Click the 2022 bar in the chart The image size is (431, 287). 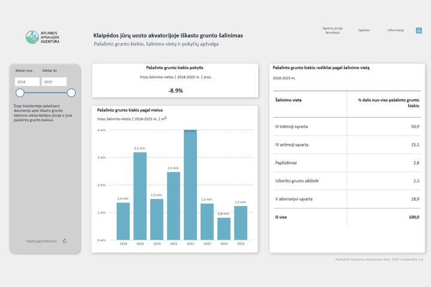click(x=190, y=185)
